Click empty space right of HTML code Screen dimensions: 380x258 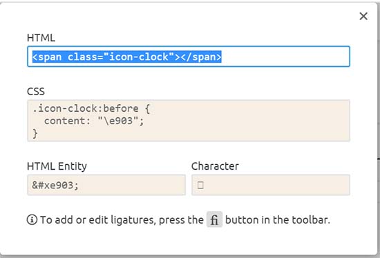click(x=285, y=57)
